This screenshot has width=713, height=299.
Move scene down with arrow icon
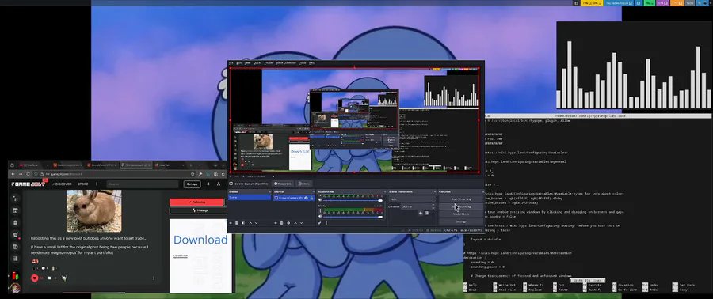pos(256,223)
